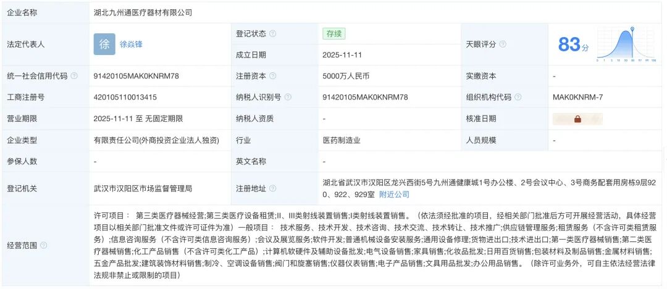Click registered capital 5000万人民币

346,76
